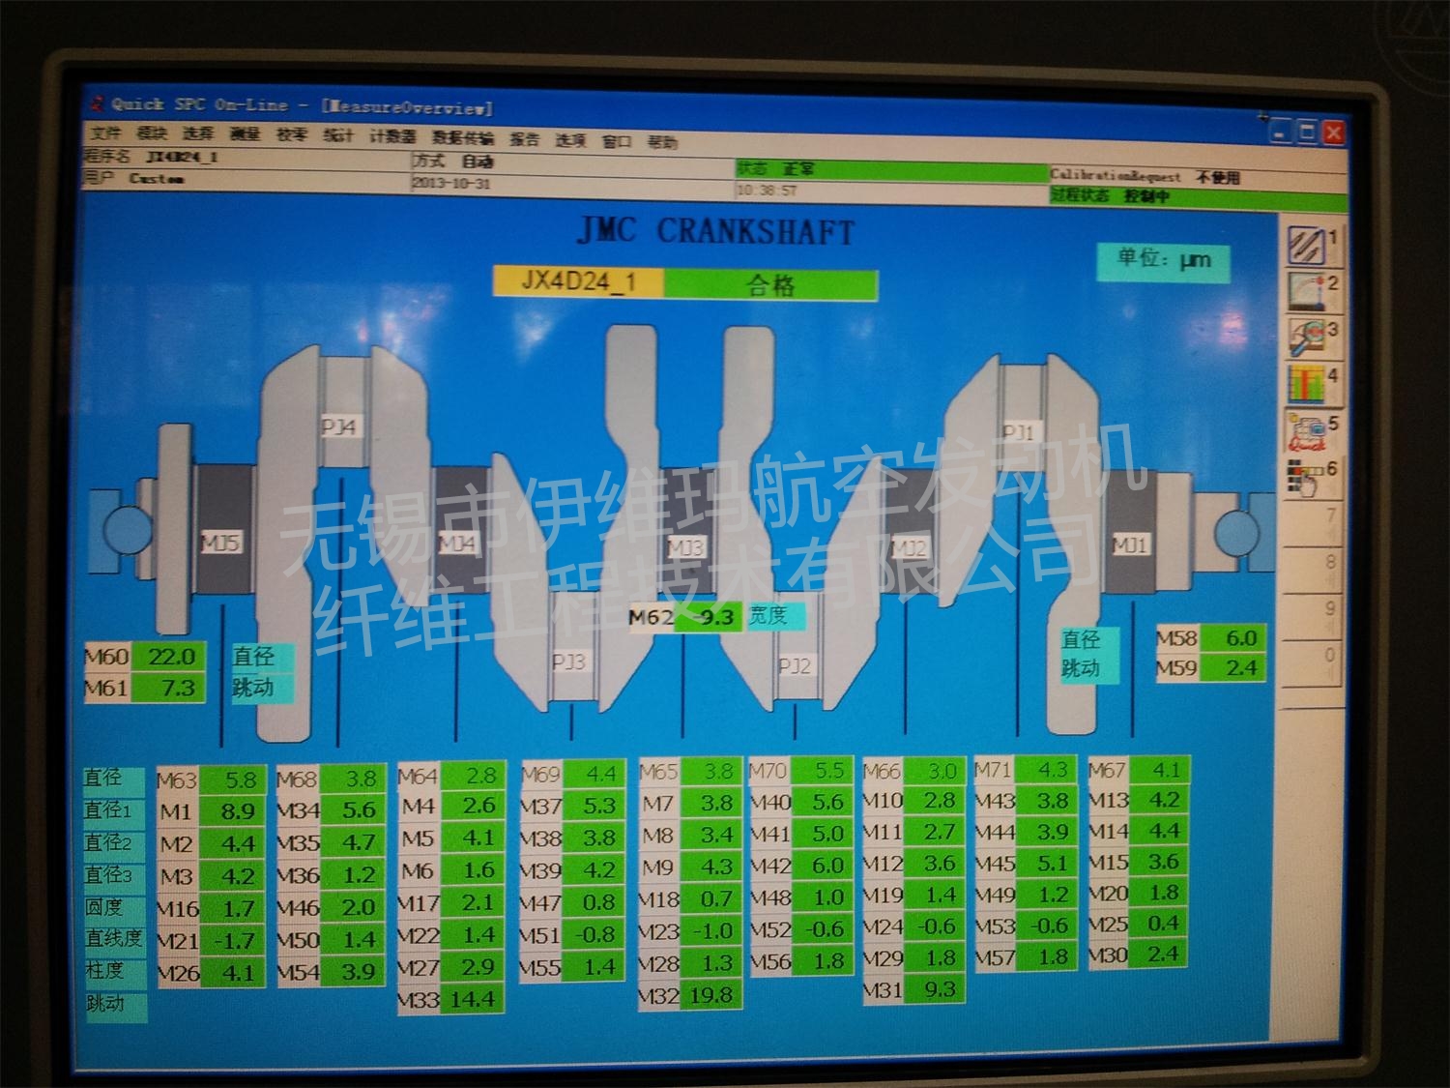
Task: Click the 直线度 row label
Action: point(113,938)
